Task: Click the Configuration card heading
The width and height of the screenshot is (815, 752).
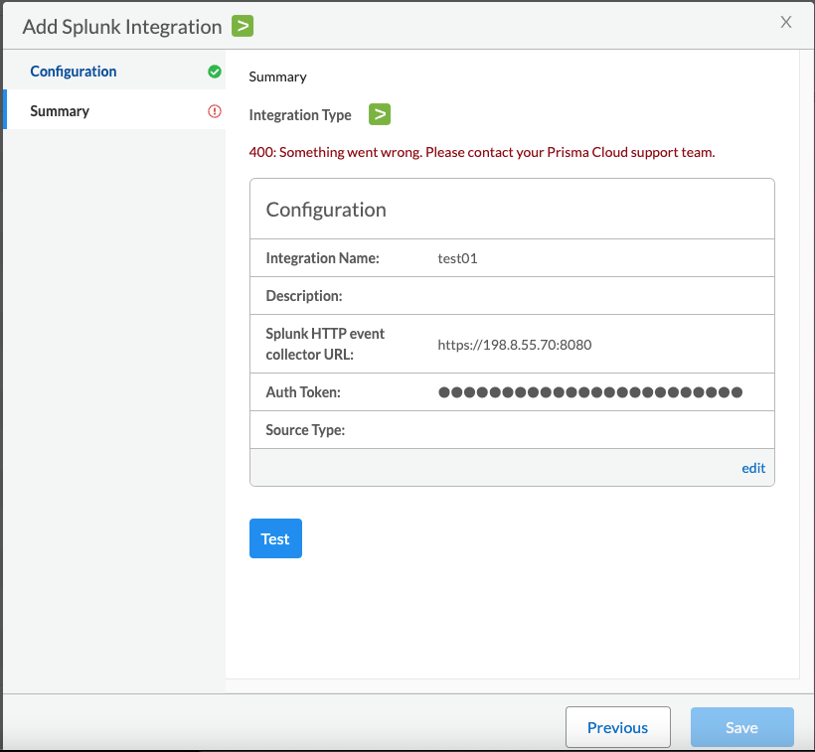Action: click(x=326, y=210)
